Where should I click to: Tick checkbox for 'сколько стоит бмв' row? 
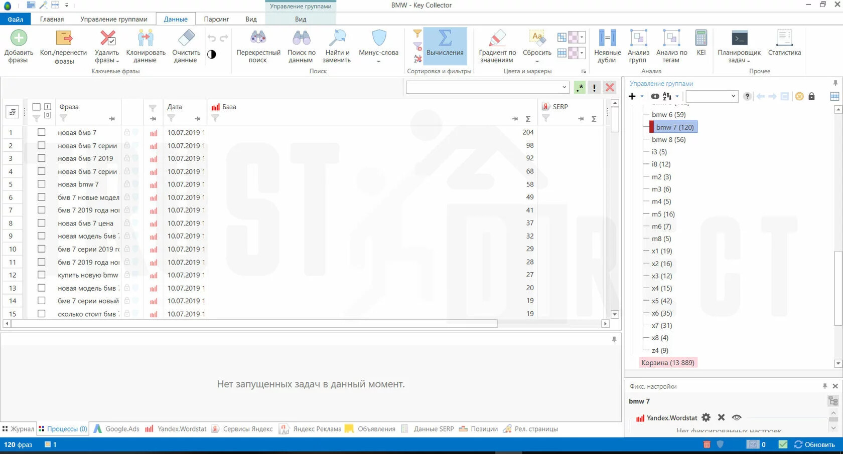click(x=42, y=314)
